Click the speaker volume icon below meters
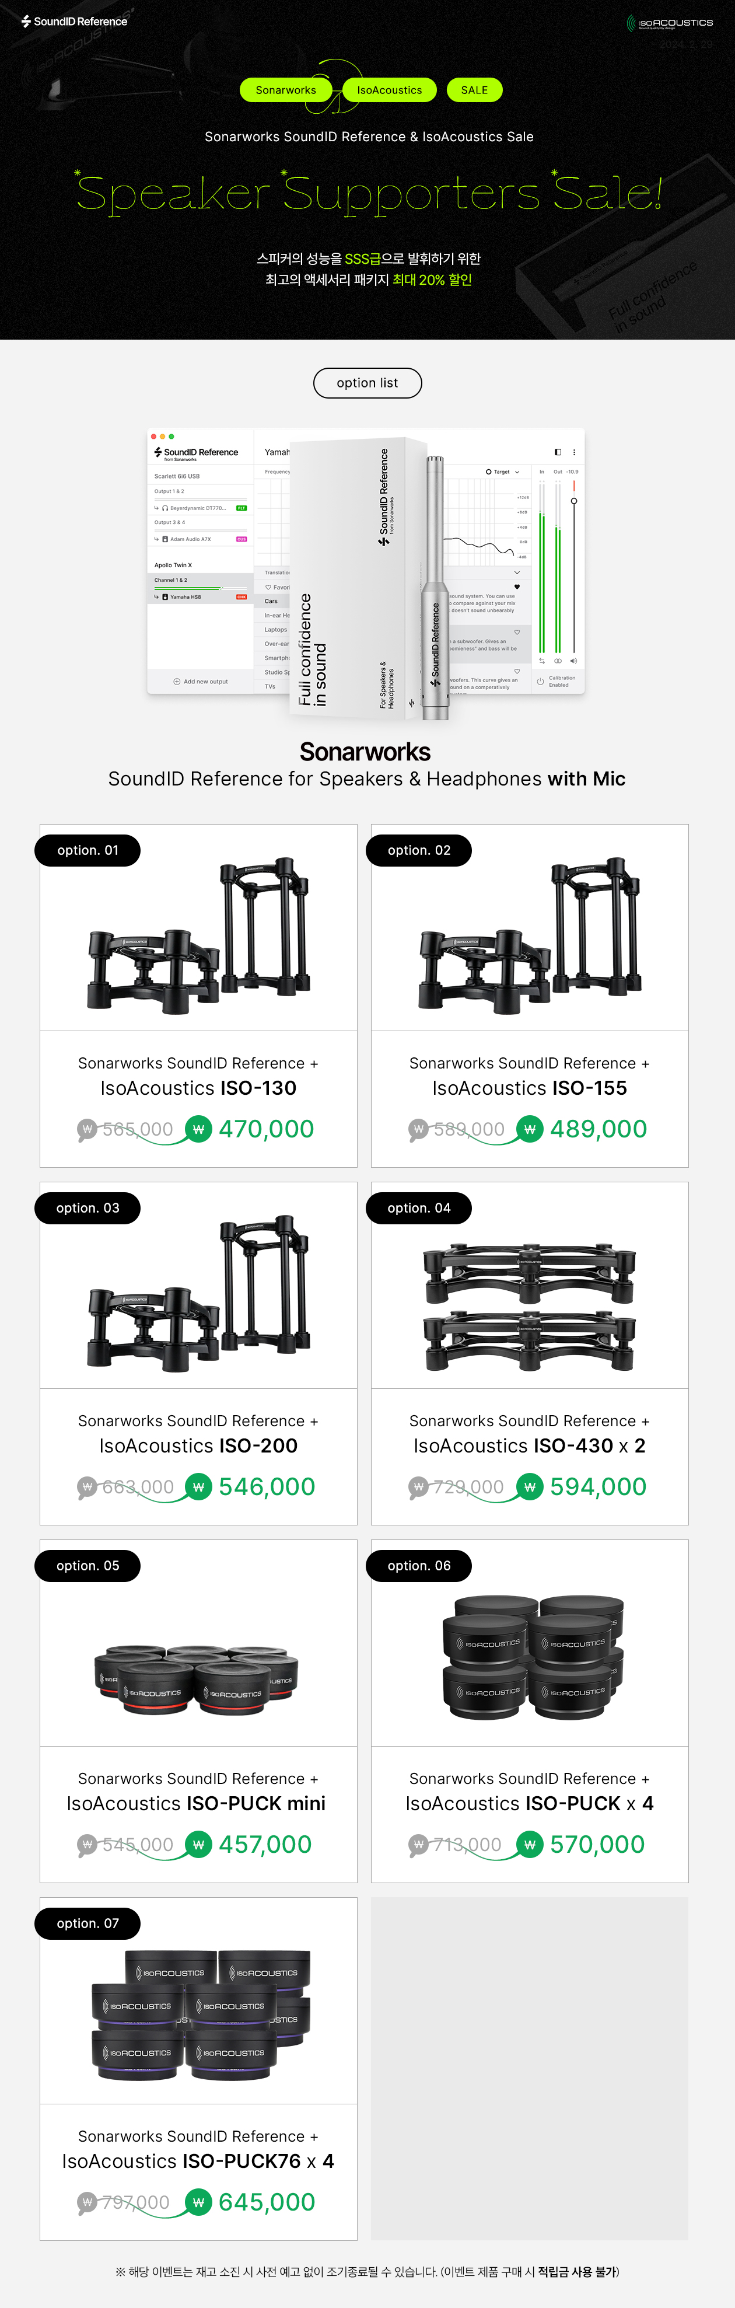This screenshot has width=735, height=2308. coord(574,661)
